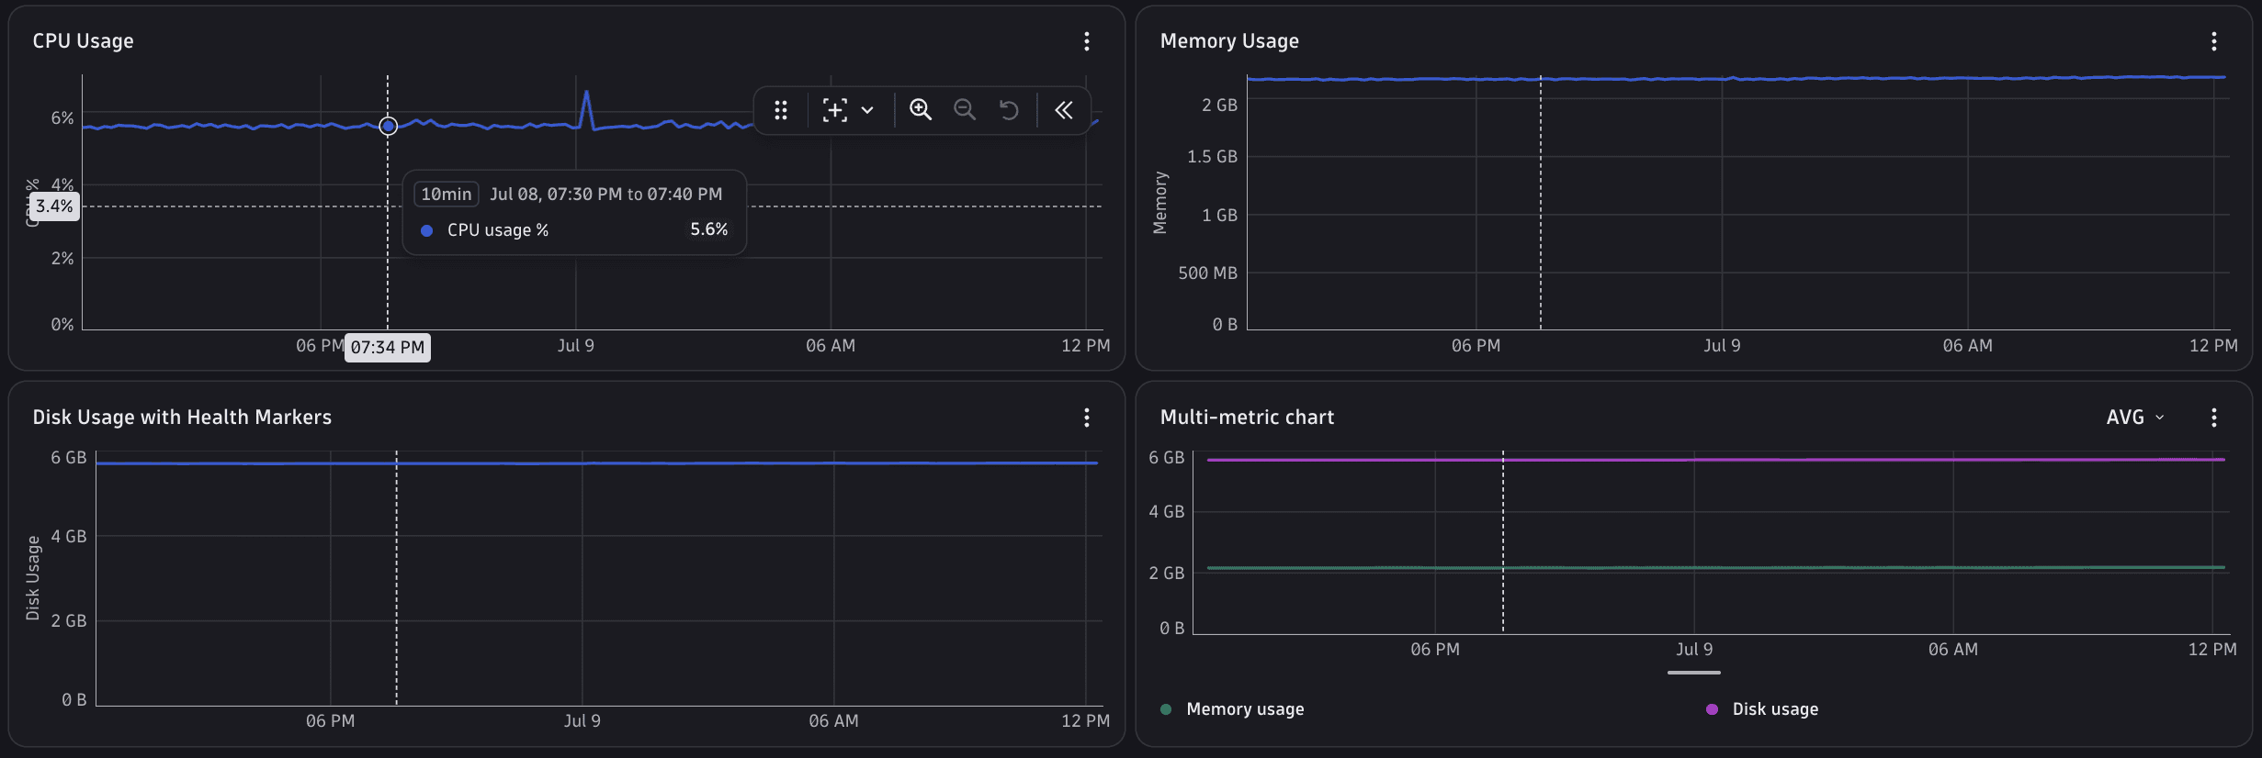Open the AVG aggregation dropdown
2262x758 pixels.
pyautogui.click(x=2135, y=418)
